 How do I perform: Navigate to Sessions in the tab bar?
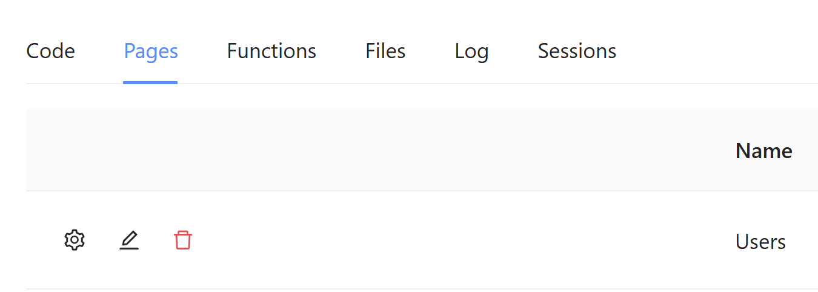pos(577,51)
